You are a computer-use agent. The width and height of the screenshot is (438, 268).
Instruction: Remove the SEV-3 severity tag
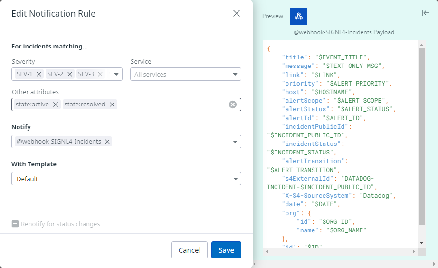pyautogui.click(x=100, y=74)
